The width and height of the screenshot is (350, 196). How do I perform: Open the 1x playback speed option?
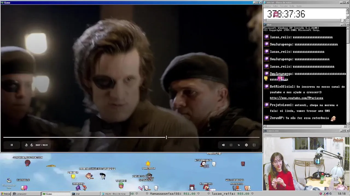click(239, 145)
